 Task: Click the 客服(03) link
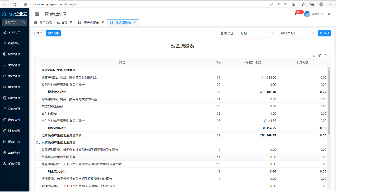[x=317, y=14]
